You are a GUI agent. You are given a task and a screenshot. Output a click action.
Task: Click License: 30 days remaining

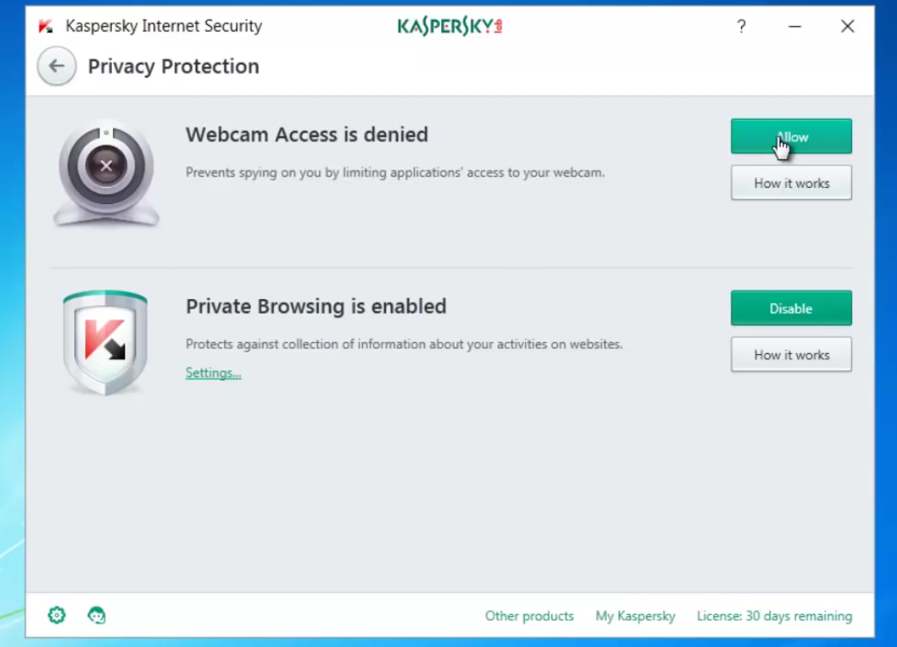pyautogui.click(x=774, y=616)
